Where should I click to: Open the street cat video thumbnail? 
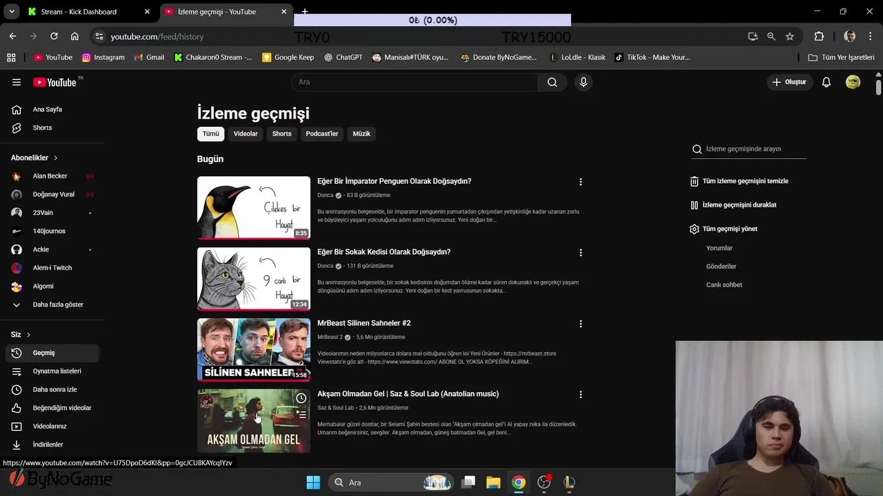(x=254, y=279)
